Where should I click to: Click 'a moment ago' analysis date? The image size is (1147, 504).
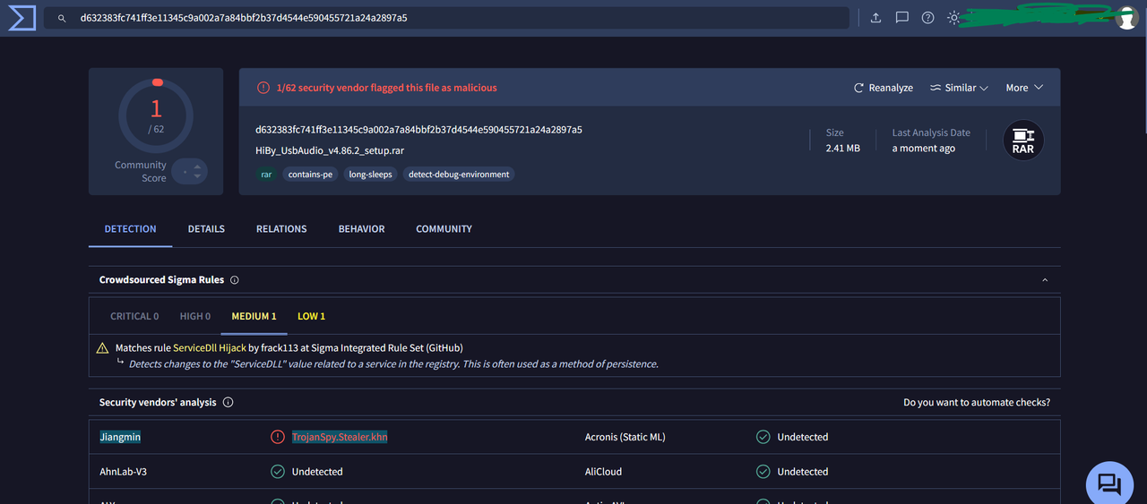coord(924,149)
